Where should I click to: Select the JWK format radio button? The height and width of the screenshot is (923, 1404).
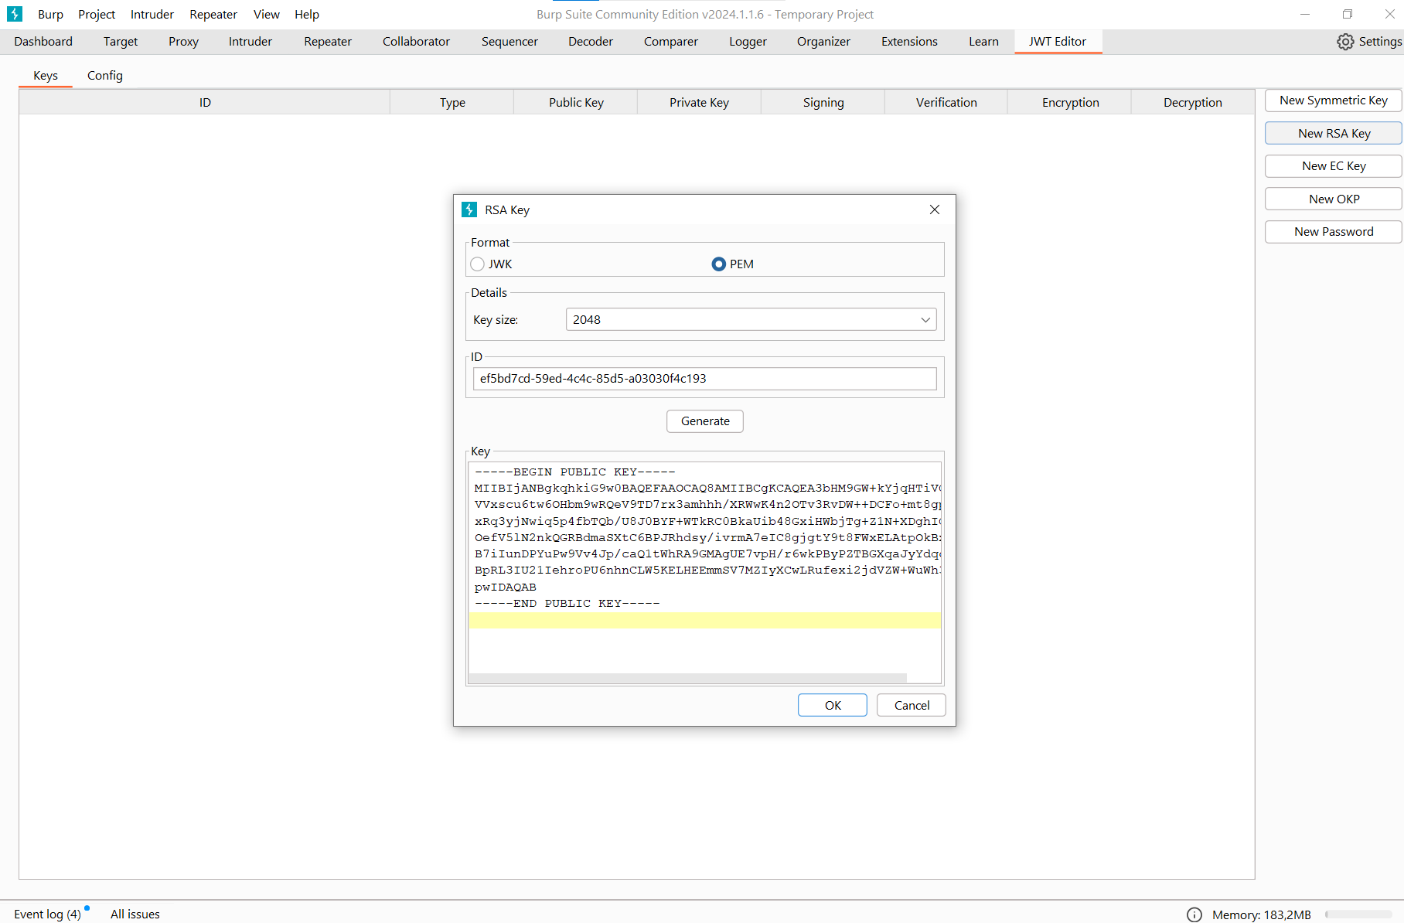pyautogui.click(x=478, y=264)
